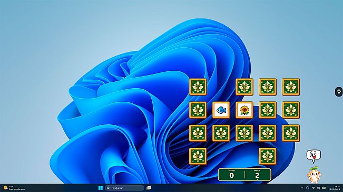Click the revealed blue fish card
Viewport: 343px width, 192px height.
221,110
